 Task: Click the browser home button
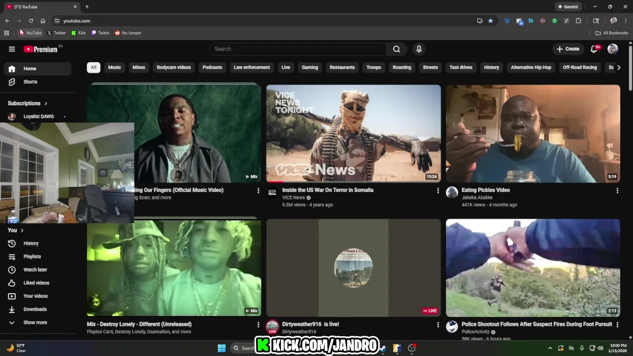[x=43, y=21]
